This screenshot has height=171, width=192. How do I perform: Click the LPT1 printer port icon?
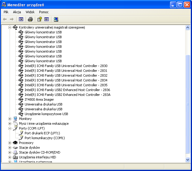(21, 133)
